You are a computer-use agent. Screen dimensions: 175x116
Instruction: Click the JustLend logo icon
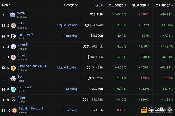point(13,89)
